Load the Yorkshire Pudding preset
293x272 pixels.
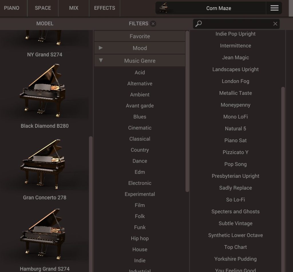click(x=235, y=259)
